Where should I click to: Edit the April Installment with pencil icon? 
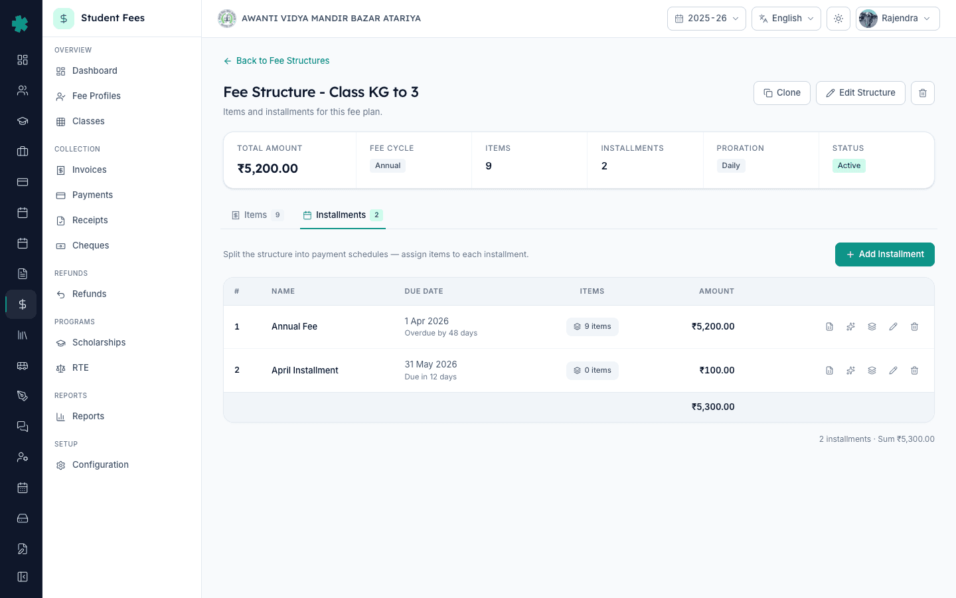(893, 371)
